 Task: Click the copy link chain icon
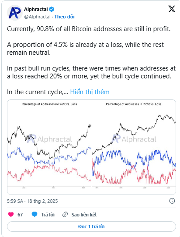[x=65, y=215]
